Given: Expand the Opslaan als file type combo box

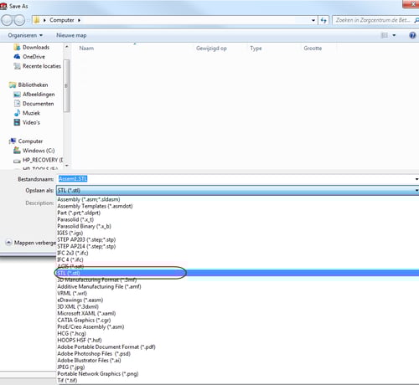Looking at the screenshot, I should (237, 191).
